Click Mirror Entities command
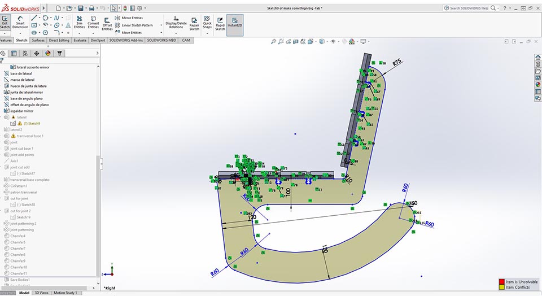 tap(129, 18)
